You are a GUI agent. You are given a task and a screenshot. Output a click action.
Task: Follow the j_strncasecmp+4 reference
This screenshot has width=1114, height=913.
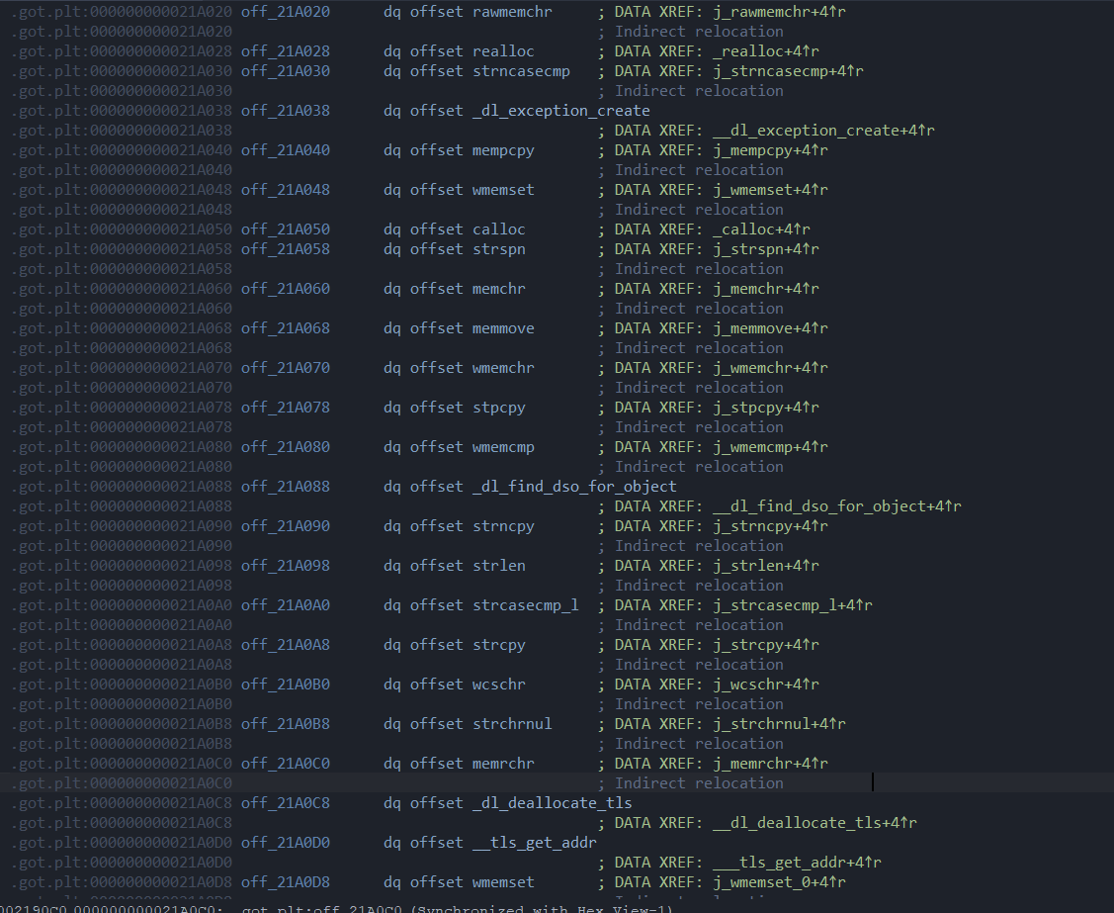786,70
